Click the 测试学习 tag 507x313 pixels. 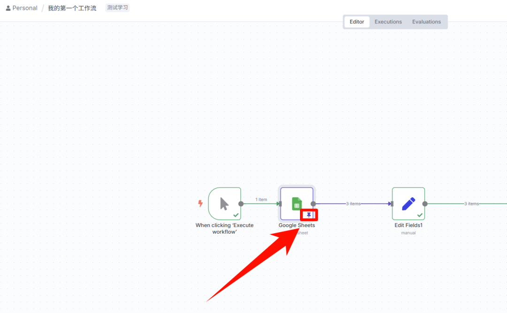(x=117, y=8)
